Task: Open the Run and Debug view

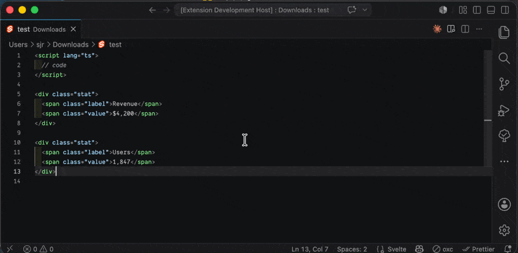Action: pyautogui.click(x=504, y=110)
